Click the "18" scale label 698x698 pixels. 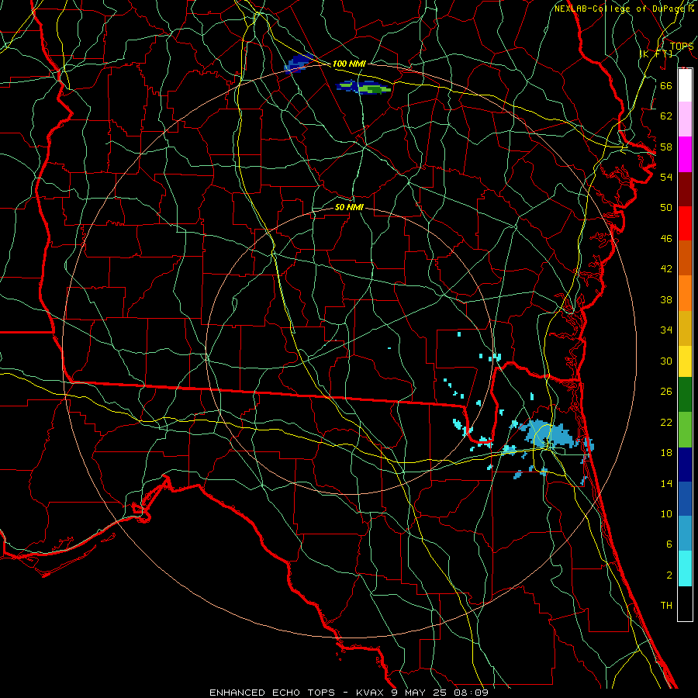point(666,453)
